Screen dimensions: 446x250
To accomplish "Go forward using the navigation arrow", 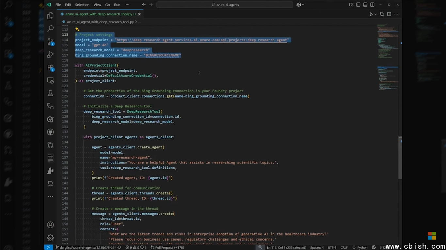I will [x=151, y=5].
